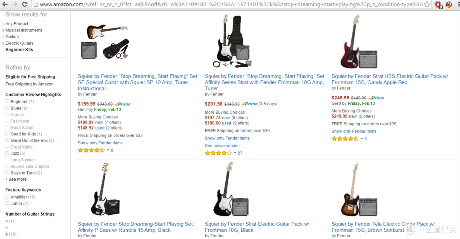460x239 pixels.
Task: Open rating dropdown arrow next to 9 reviews
Action: pos(362,139)
